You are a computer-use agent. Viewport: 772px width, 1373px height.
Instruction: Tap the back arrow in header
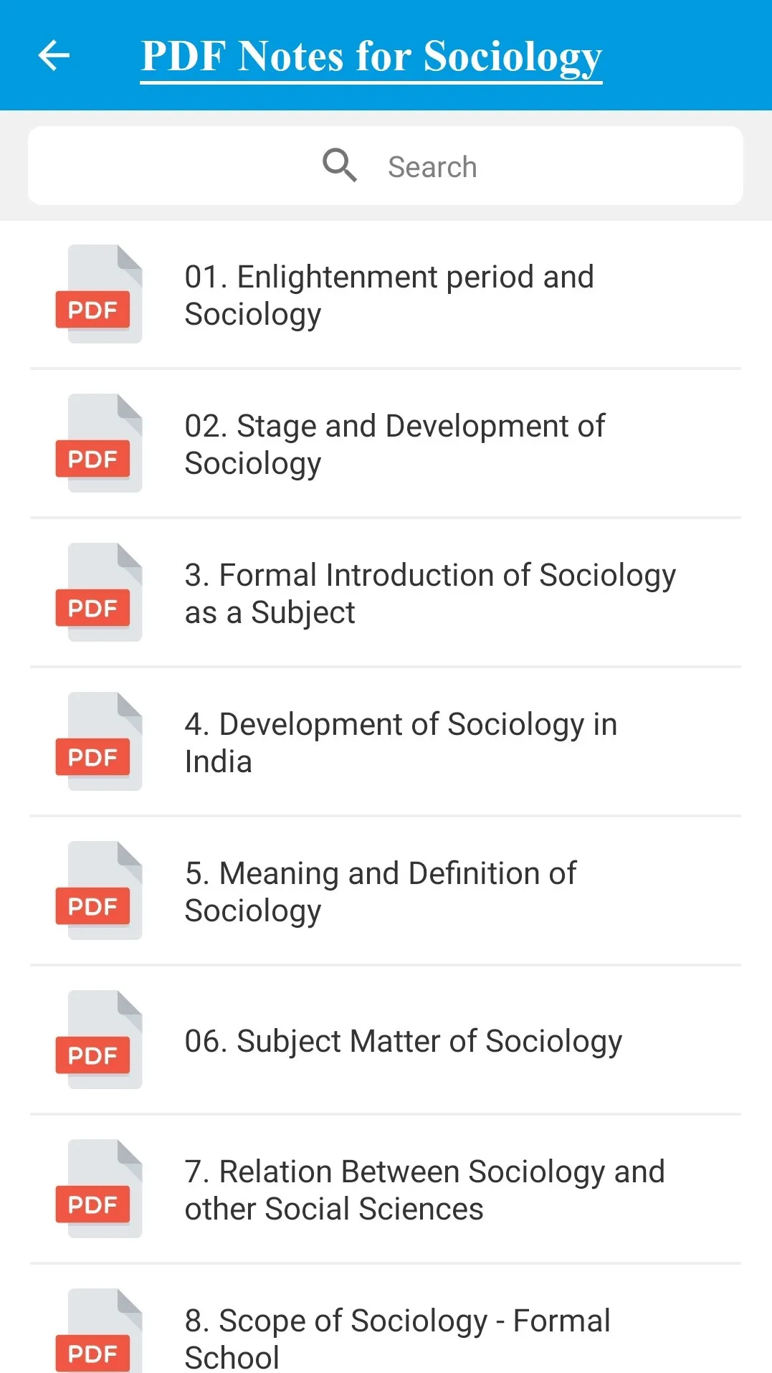(x=54, y=56)
